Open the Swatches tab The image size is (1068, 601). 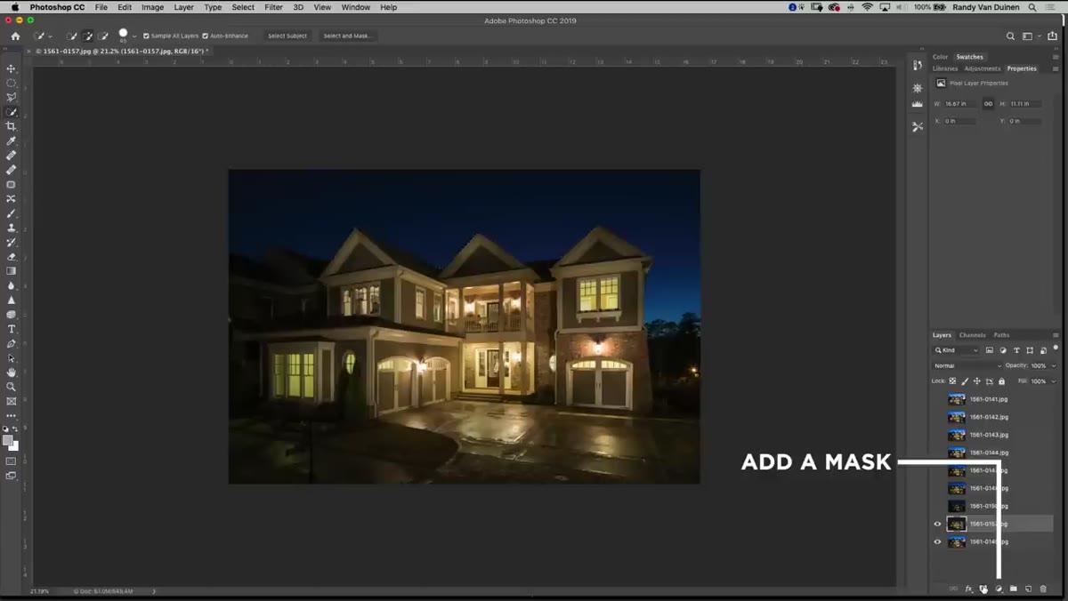969,57
